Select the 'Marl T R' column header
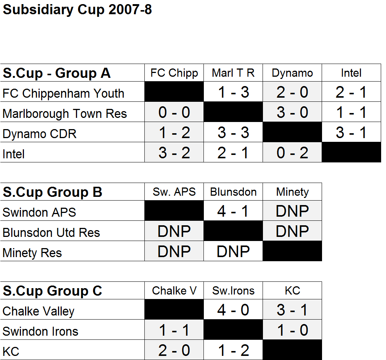386x360 pixels. point(233,73)
